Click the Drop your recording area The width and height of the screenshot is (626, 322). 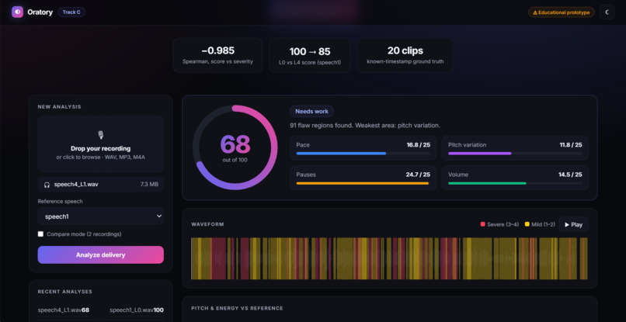(x=101, y=144)
